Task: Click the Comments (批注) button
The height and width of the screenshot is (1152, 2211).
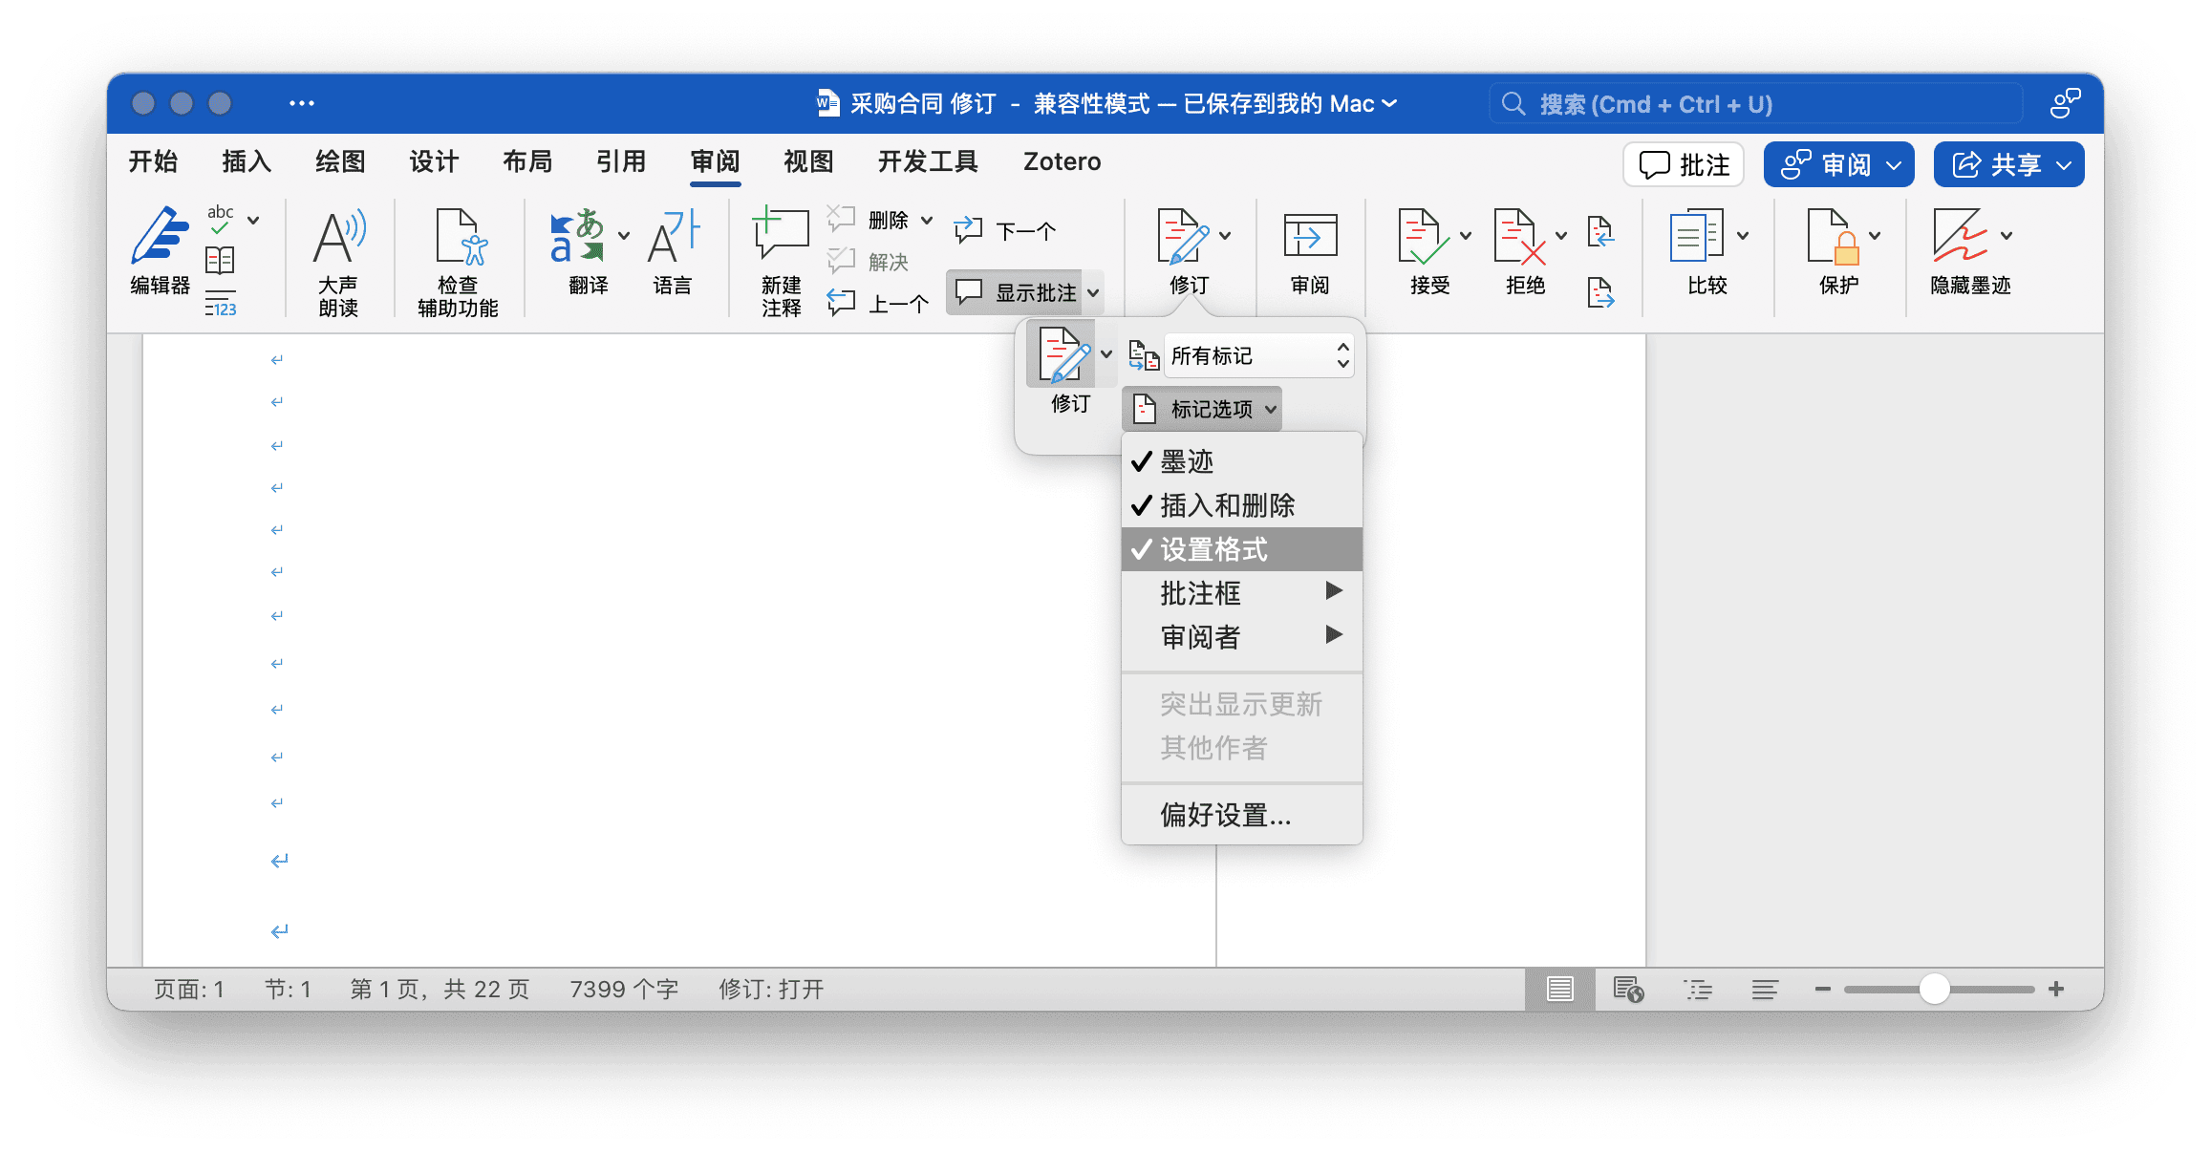Action: point(1684,164)
